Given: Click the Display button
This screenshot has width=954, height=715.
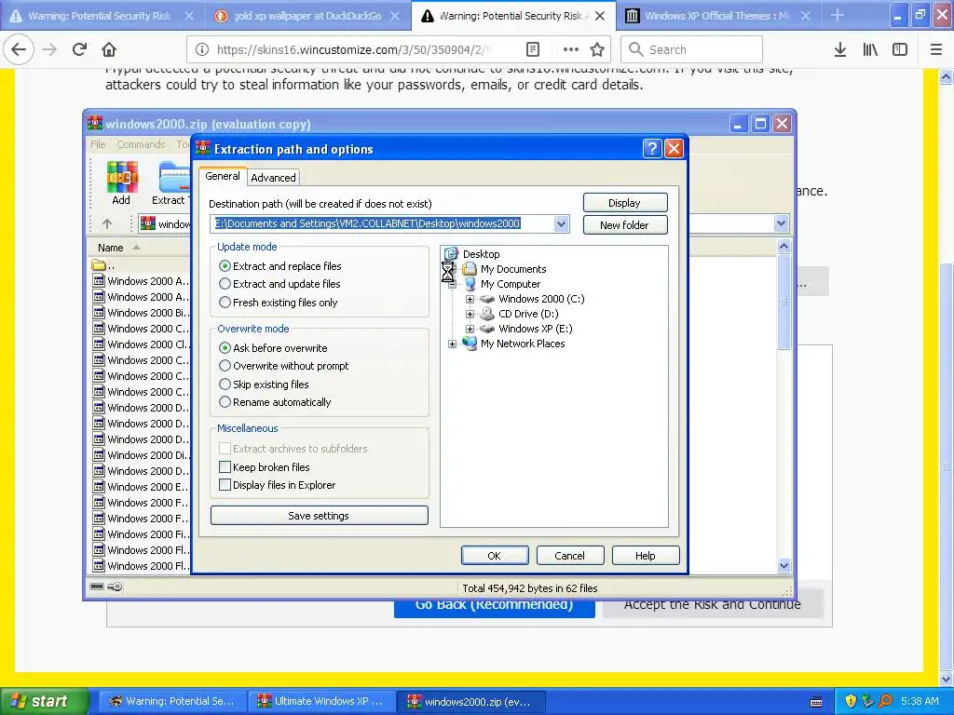Looking at the screenshot, I should click(x=625, y=202).
